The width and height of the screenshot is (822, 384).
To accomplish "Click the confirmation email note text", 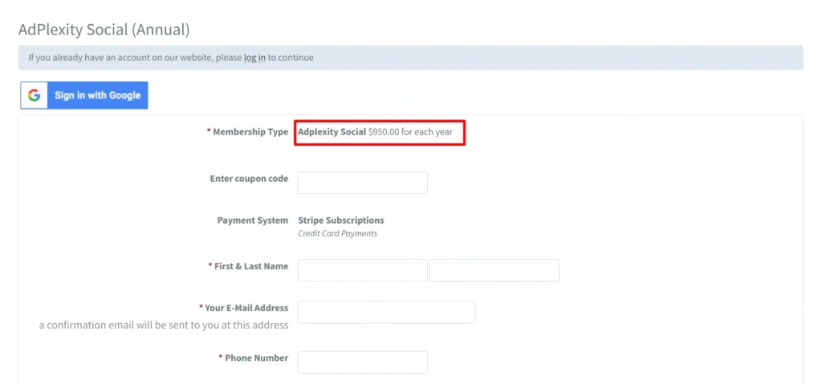I will coord(164,325).
